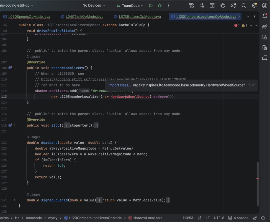Show the error count indicator
This screenshot has width=270, height=222.
237,25
